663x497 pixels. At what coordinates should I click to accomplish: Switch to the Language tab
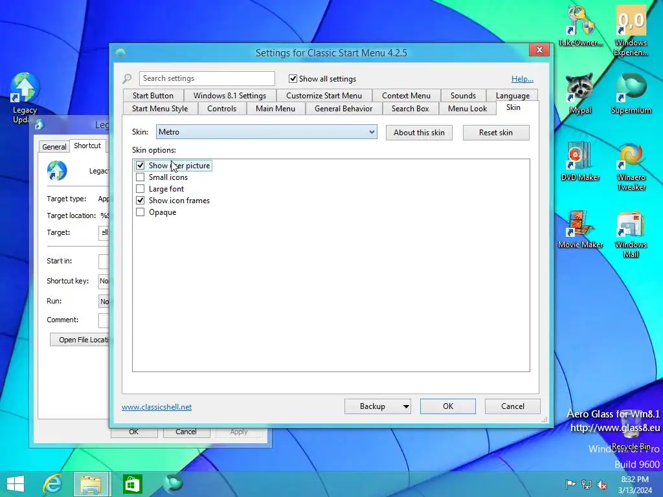point(513,96)
